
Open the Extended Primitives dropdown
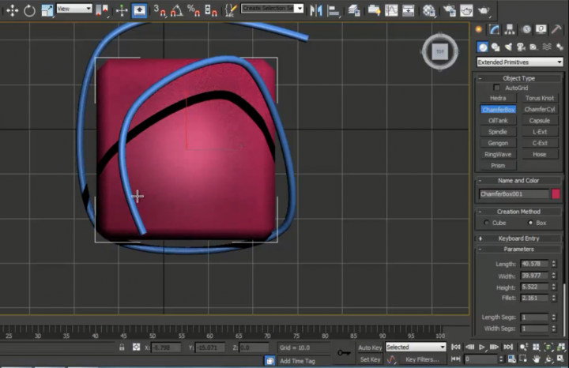click(519, 62)
